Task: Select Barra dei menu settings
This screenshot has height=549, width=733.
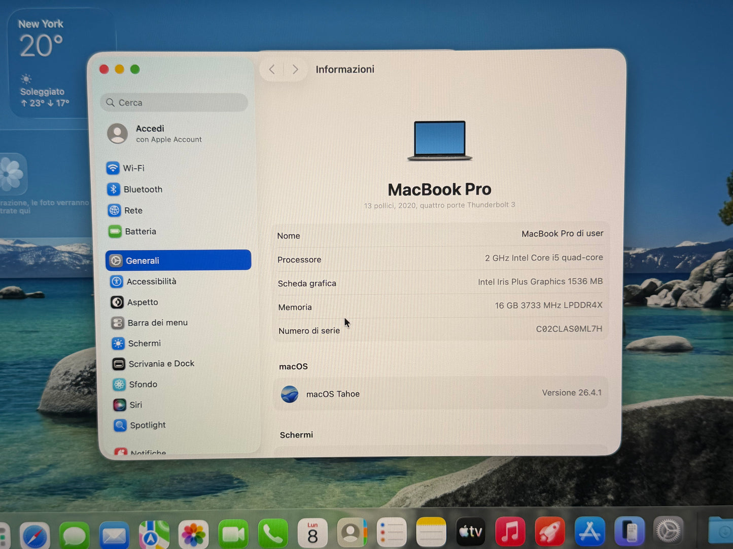Action: tap(150, 323)
